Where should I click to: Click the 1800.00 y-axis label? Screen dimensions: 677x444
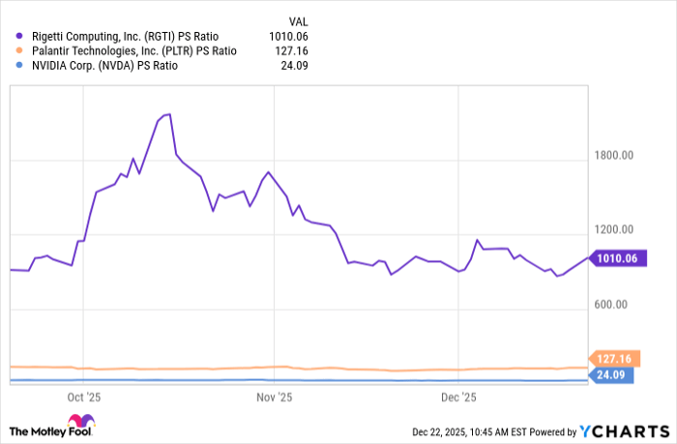[x=613, y=156]
